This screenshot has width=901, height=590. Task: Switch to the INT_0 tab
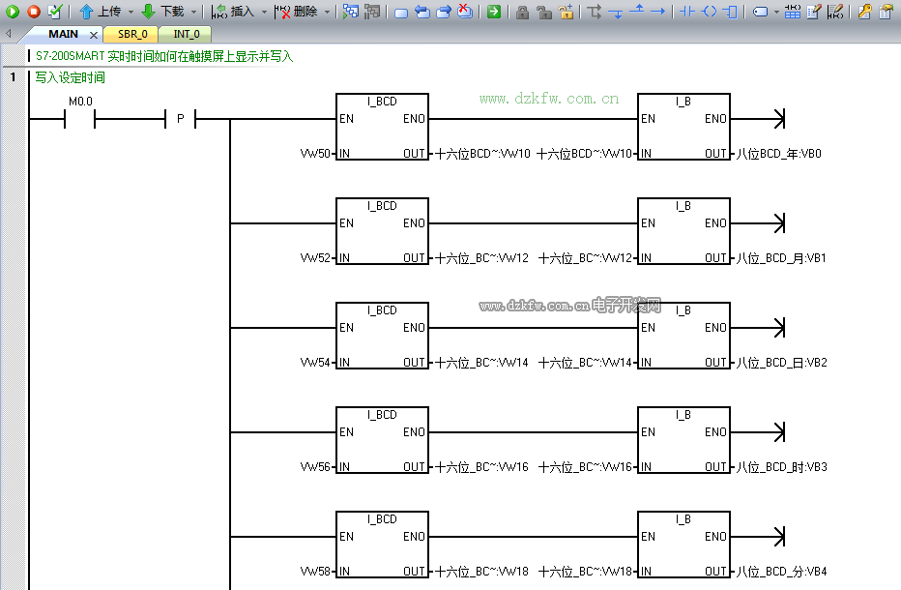click(186, 34)
